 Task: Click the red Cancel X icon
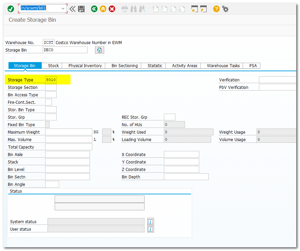coord(112,9)
